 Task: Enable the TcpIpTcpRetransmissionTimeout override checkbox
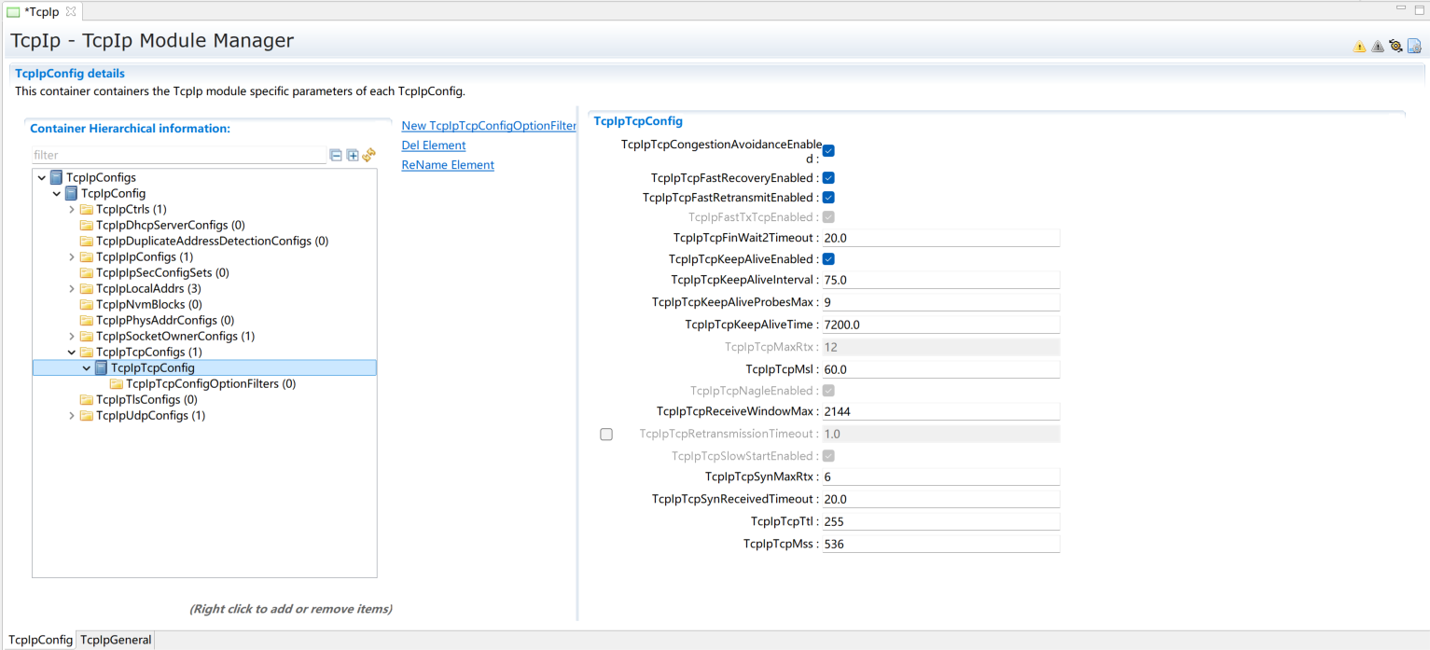coord(606,434)
